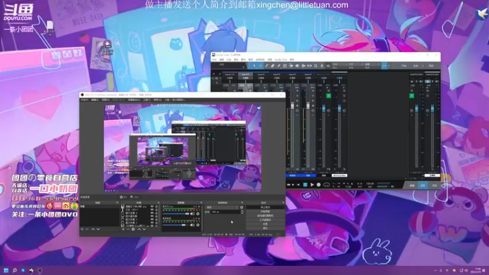Image resolution: width=489 pixels, height=275 pixels.
Task: Click the round Record button in transport
Action: pos(318,185)
